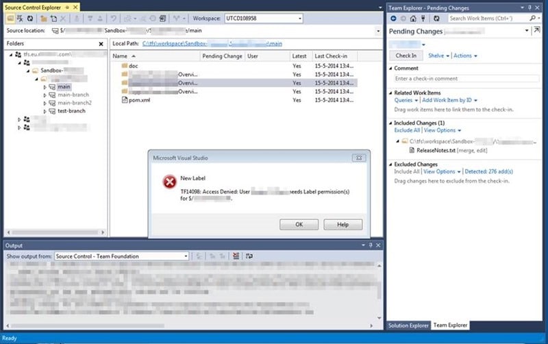Open View Options under Included Changes
The width and height of the screenshot is (548, 344).
443,130
